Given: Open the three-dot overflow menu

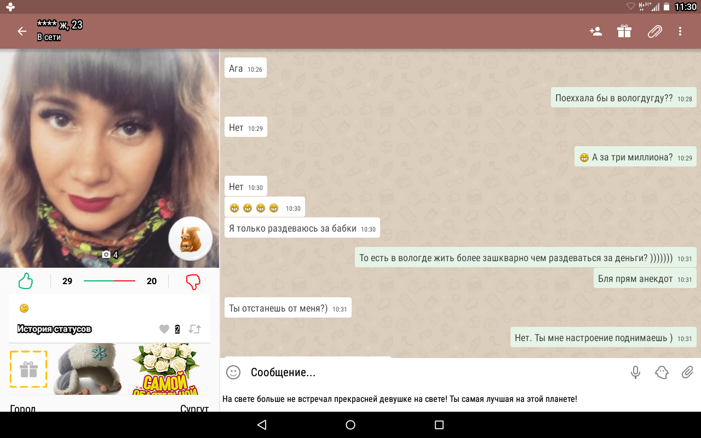Looking at the screenshot, I should tap(680, 31).
